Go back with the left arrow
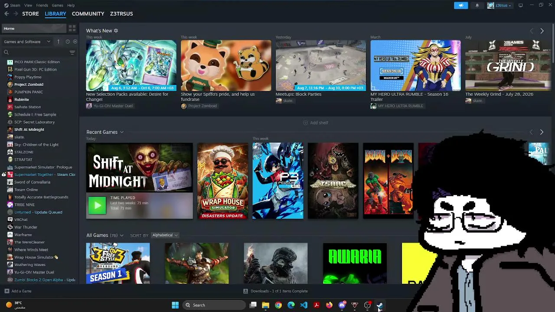This screenshot has height=312, width=555. (x=7, y=14)
